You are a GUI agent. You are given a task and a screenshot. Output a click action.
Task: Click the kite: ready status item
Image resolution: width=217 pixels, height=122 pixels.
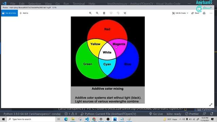tap(174, 114)
